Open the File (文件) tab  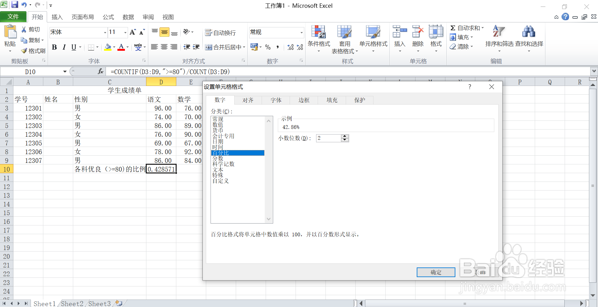point(13,17)
